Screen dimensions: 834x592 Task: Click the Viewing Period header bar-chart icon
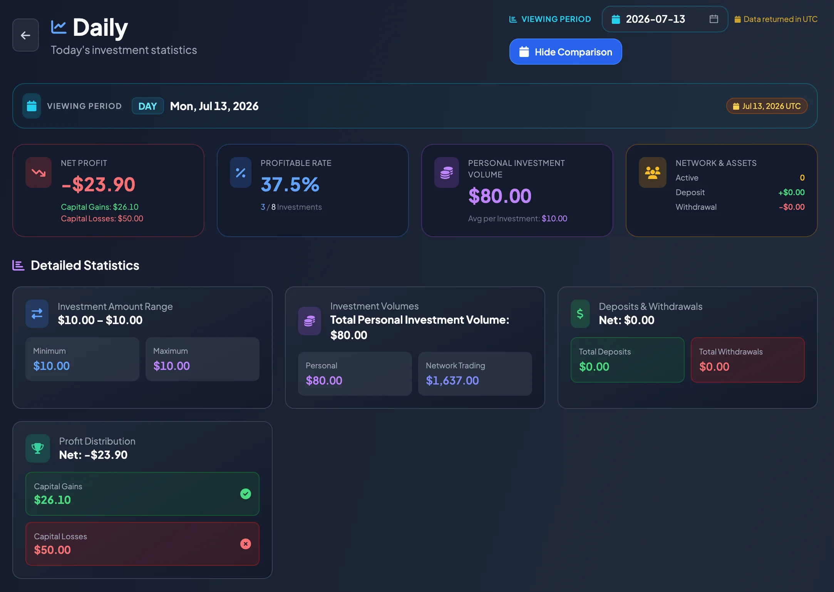513,19
